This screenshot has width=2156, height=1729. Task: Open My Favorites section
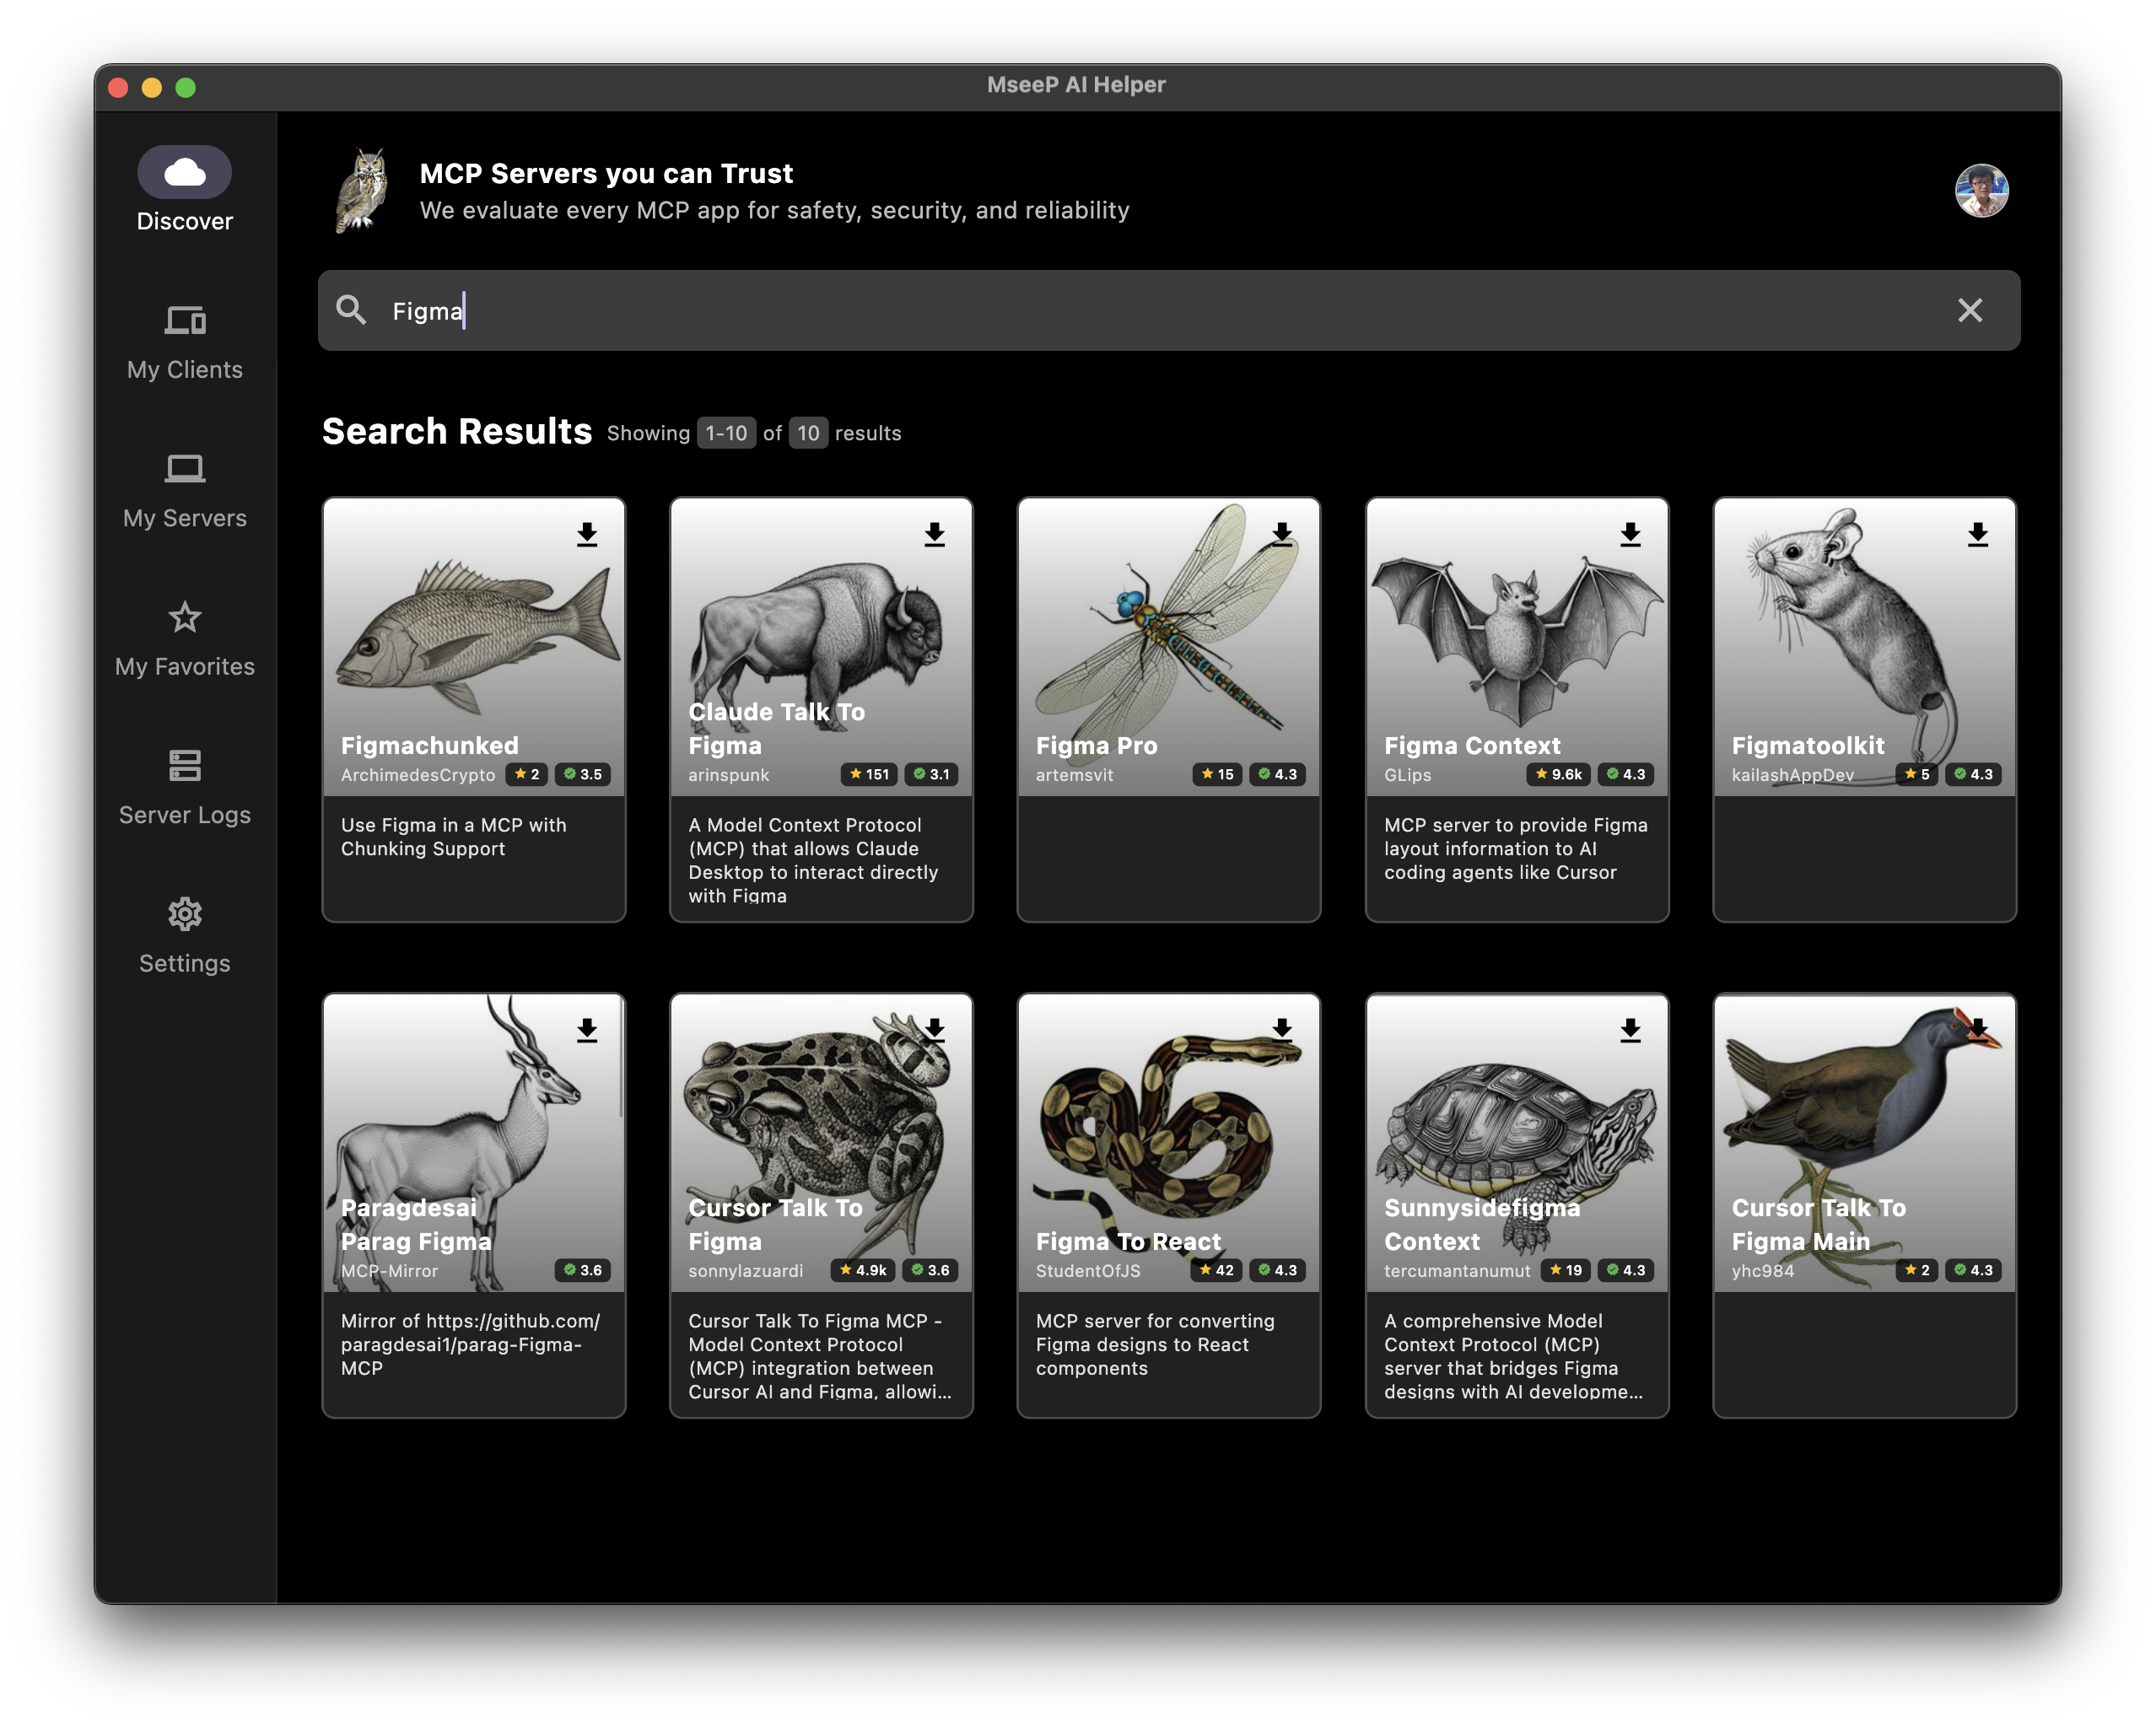click(185, 638)
